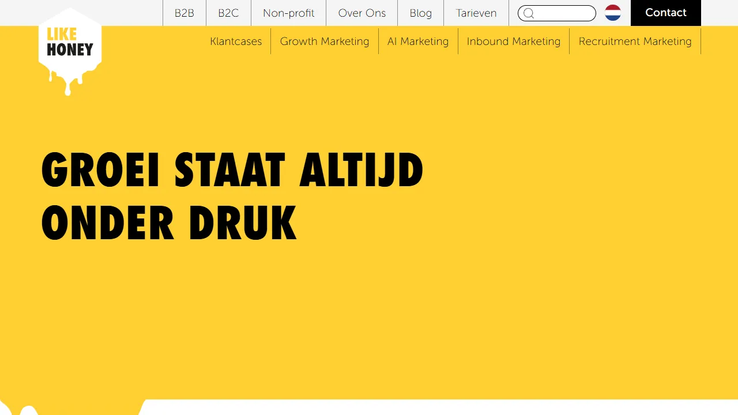Open the B2B menu item
Screen dimensions: 738x415
184,13
